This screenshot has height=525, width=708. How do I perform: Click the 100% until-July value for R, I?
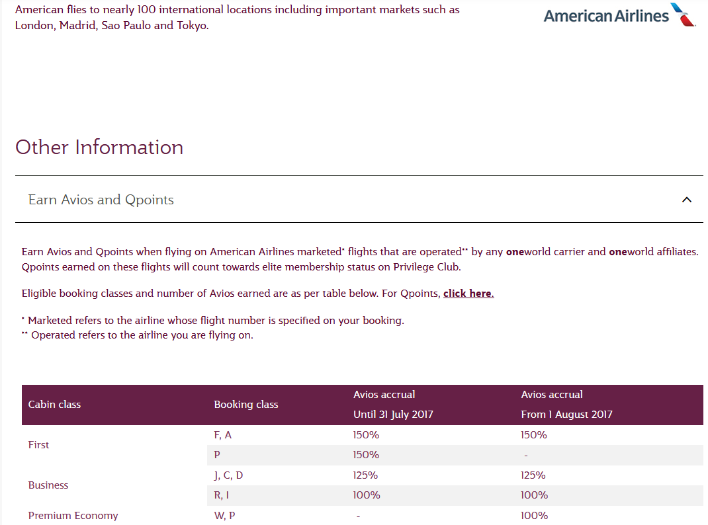pyautogui.click(x=367, y=495)
